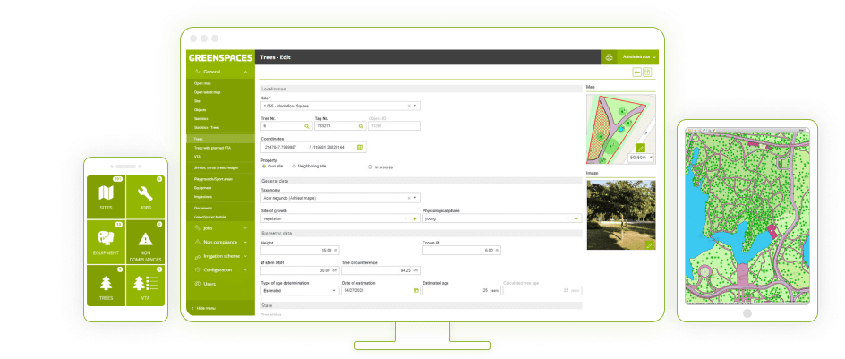The width and height of the screenshot is (845, 359).
Task: Click the Height input field
Action: (300, 250)
